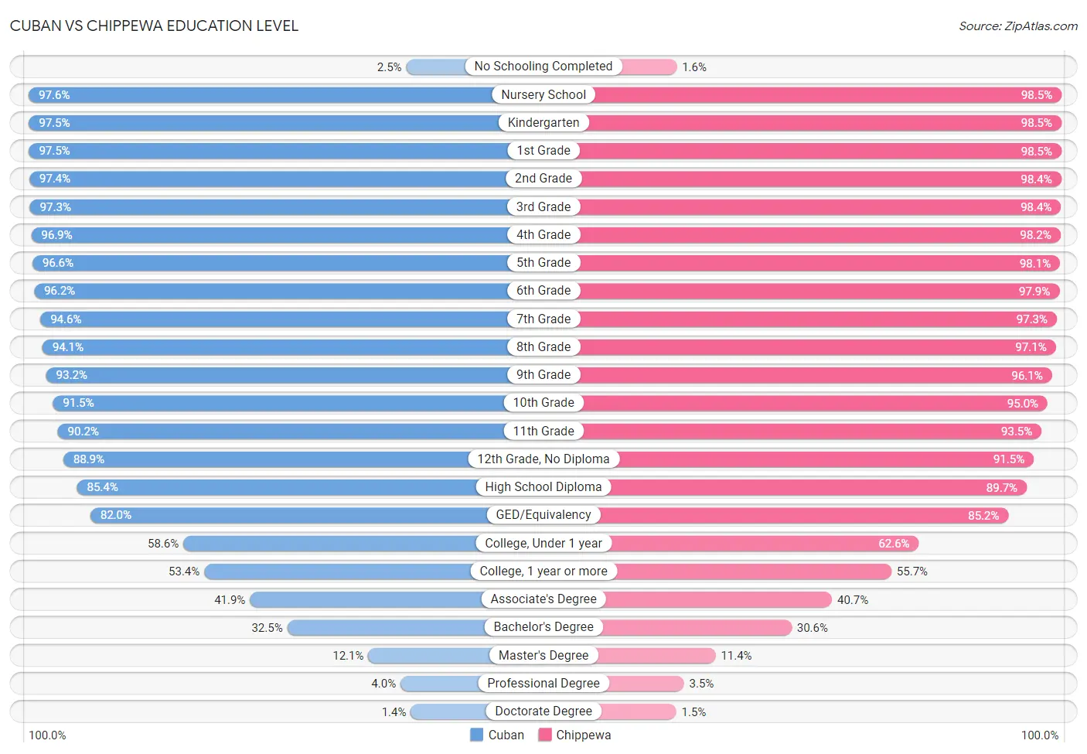The width and height of the screenshot is (1087, 754).
Task: Click the Cuban blue legend swatch
Action: point(476,735)
